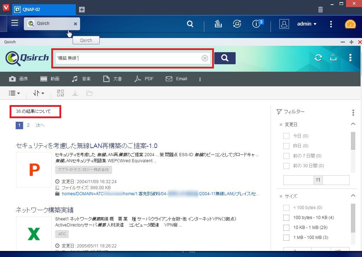Open the closed tabs trash icon
The image size is (362, 257).
pyautogui.click(x=320, y=10)
